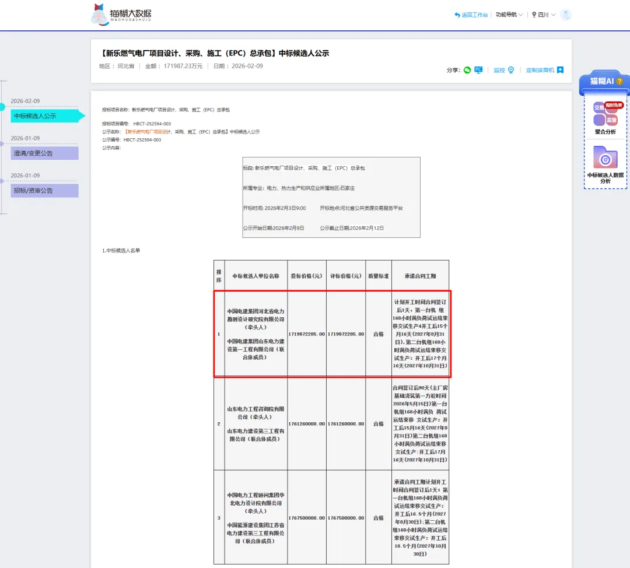Screen dimensions: 630x568
Task: Click 招标项目编号 HBCT-252594-003
Action: pyautogui.click(x=136, y=124)
